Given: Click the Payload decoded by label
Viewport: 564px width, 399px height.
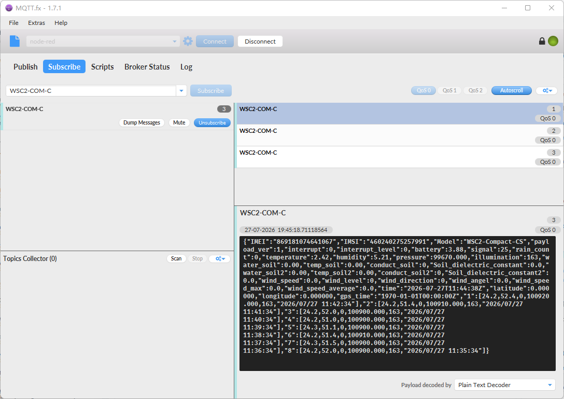Looking at the screenshot, I should (426, 385).
